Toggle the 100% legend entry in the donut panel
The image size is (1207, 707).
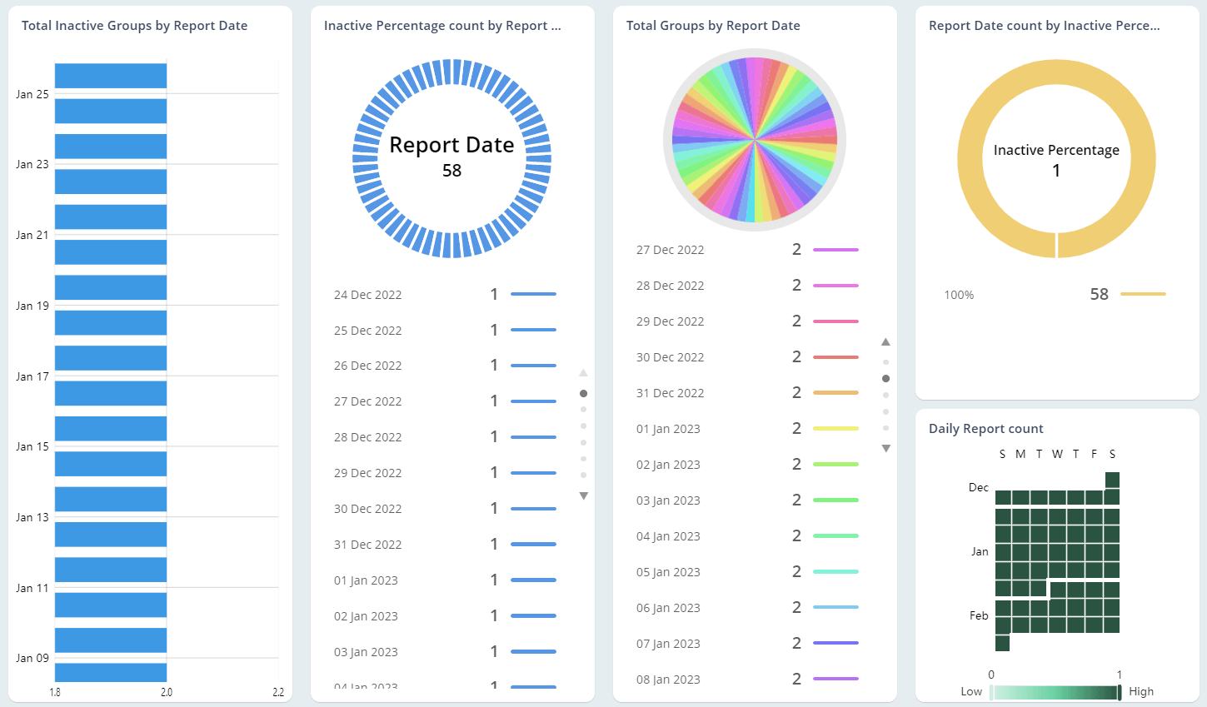pyautogui.click(x=959, y=294)
